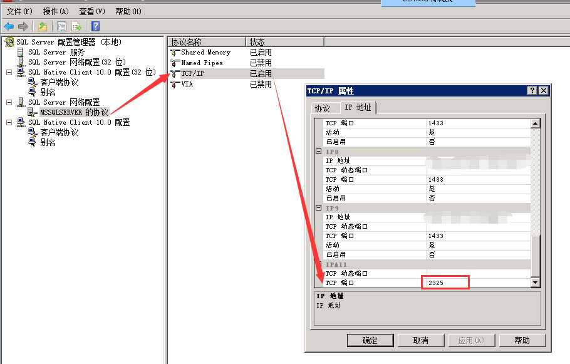Click the IP8 IP 地址 value field
Image resolution: width=570 pixels, height=364 pixels.
point(478,161)
